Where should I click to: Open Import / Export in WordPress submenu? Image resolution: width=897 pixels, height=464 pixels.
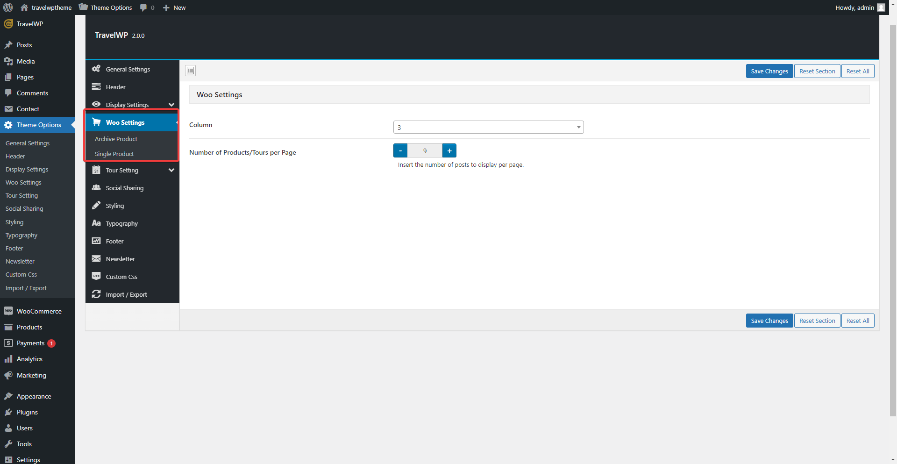tap(26, 288)
